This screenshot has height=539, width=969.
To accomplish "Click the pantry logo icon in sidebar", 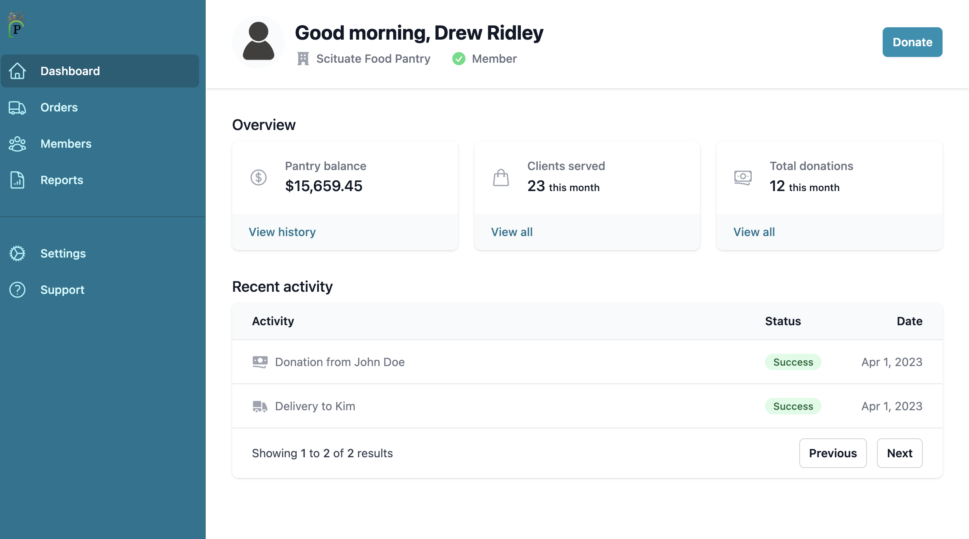I will click(x=17, y=25).
